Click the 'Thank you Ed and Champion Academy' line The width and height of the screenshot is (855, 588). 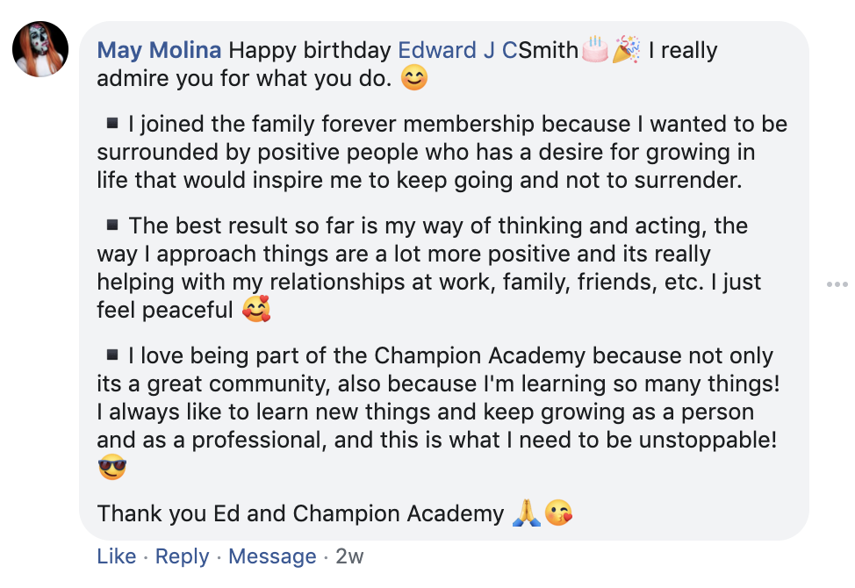coord(300,513)
